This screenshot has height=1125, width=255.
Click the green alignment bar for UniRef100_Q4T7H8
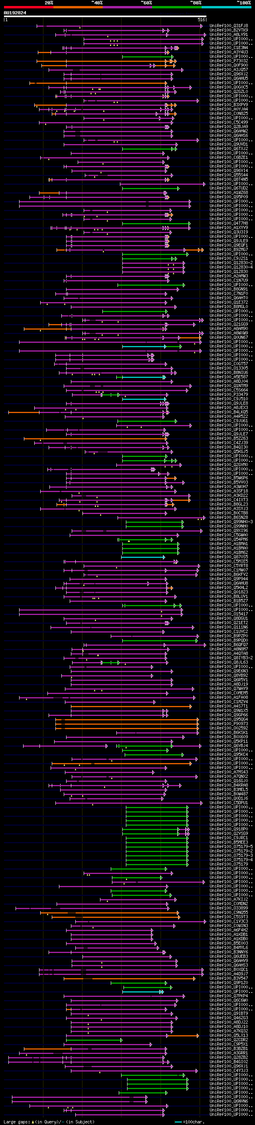point(157,223)
